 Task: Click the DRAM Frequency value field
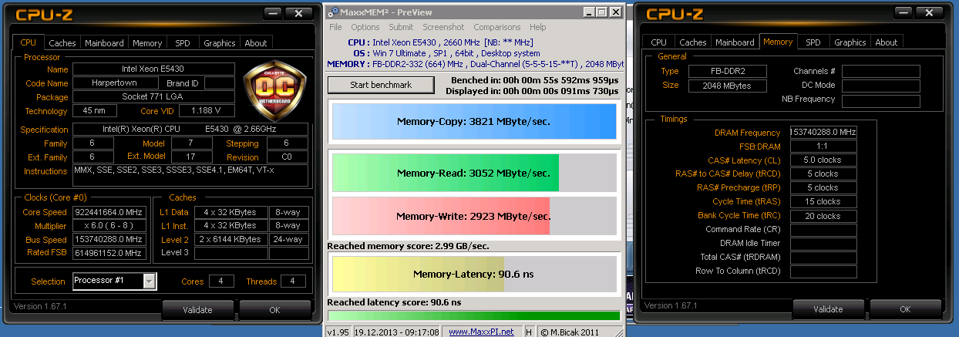823,133
